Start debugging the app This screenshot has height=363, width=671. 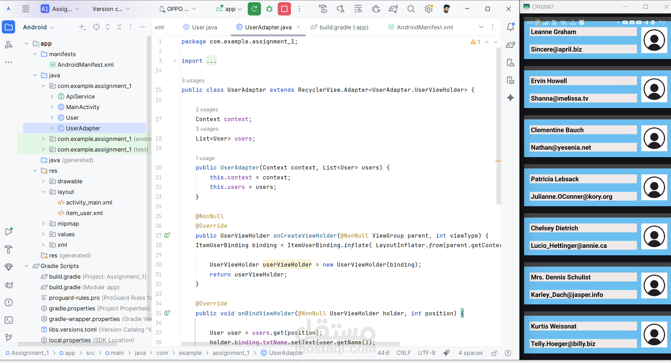coord(269,9)
